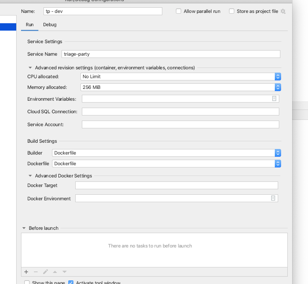Viewport: 308px width, 284px height.
Task: Click 'There are no tasks to run before launch'
Action: point(150,246)
